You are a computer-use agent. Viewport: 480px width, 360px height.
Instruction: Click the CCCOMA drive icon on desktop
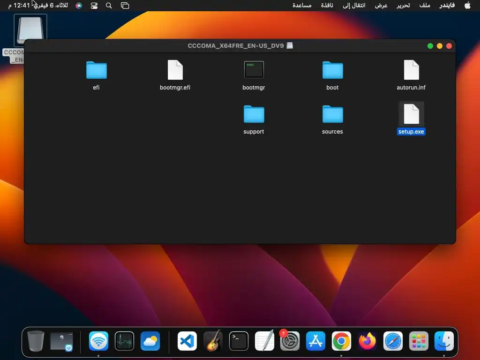click(x=30, y=30)
